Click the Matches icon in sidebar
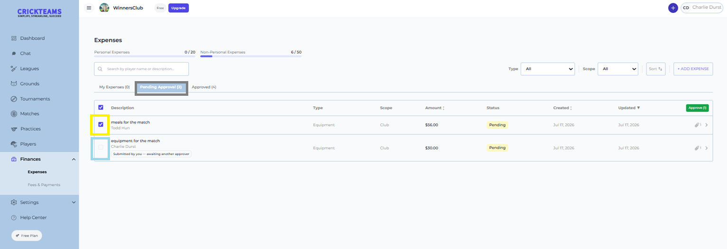 point(14,114)
